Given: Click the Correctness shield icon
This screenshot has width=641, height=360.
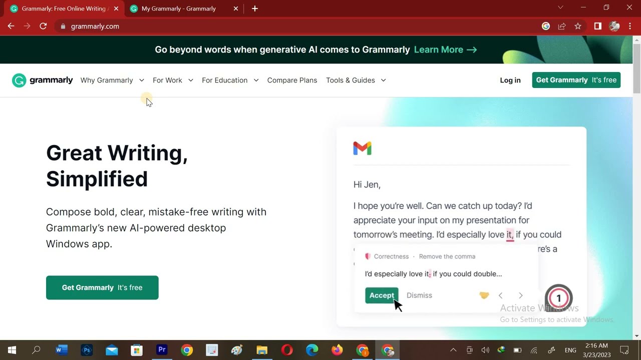Looking at the screenshot, I should [x=368, y=256].
